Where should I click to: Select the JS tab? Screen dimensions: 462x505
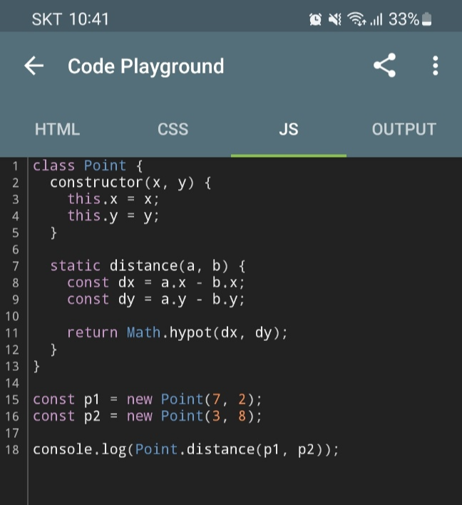(289, 129)
